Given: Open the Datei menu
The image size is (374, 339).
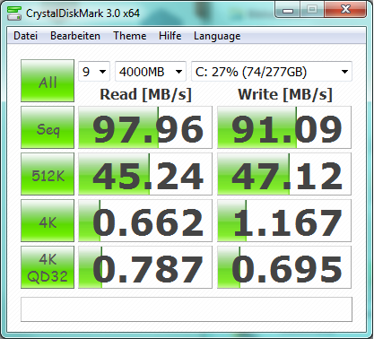Looking at the screenshot, I should [25, 36].
